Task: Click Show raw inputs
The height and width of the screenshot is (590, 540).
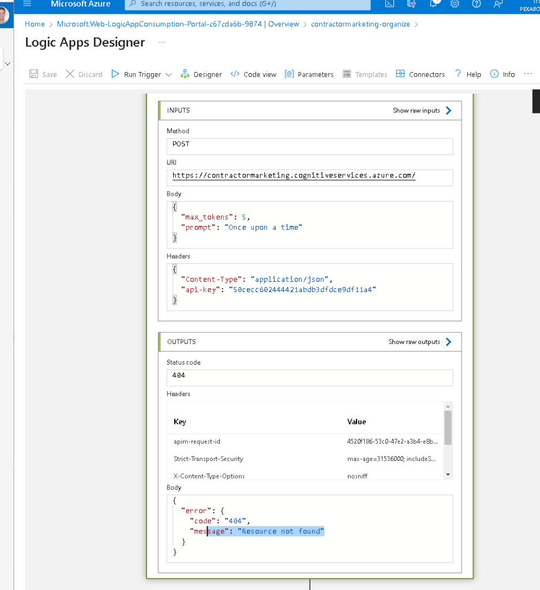Action: click(x=417, y=111)
